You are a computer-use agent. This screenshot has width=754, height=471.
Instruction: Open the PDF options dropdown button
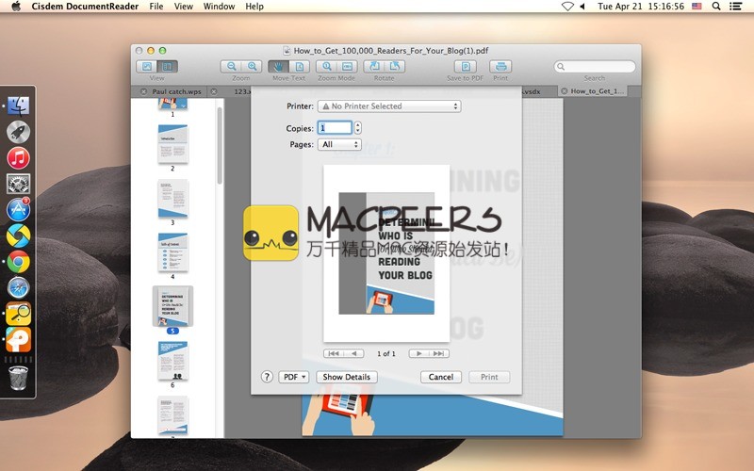click(294, 377)
